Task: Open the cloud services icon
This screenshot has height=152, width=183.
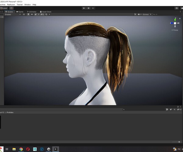Action: pos(182,8)
